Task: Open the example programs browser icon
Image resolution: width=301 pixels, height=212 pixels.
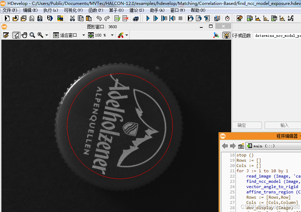Action: (24, 18)
